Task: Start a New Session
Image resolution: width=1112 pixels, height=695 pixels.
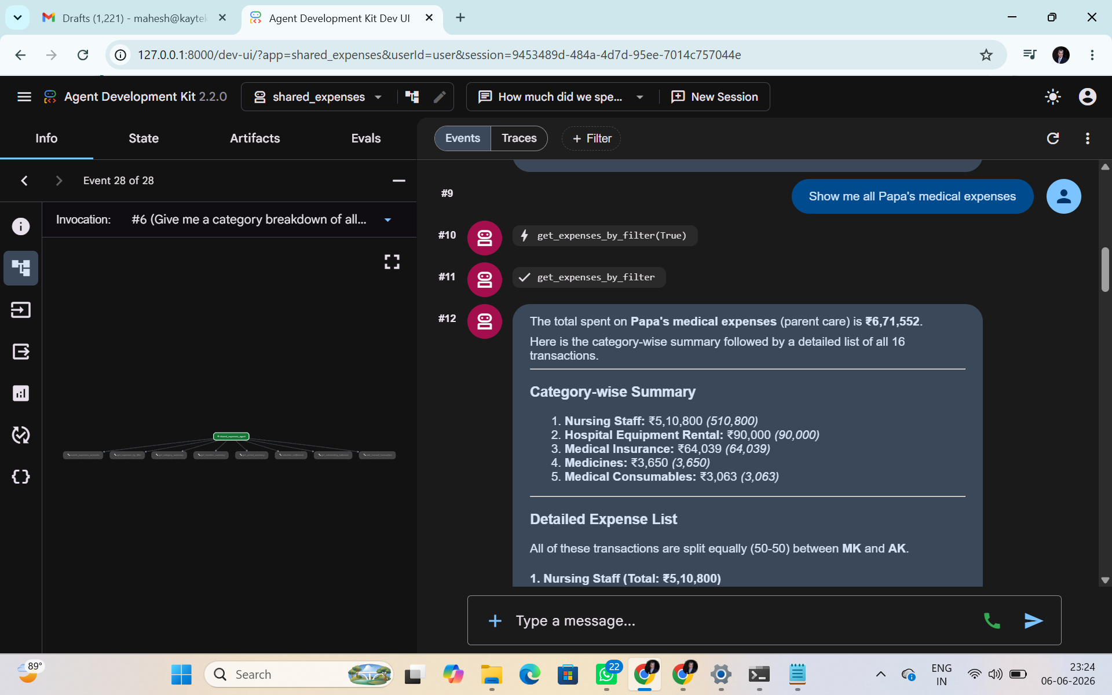Action: coord(714,97)
